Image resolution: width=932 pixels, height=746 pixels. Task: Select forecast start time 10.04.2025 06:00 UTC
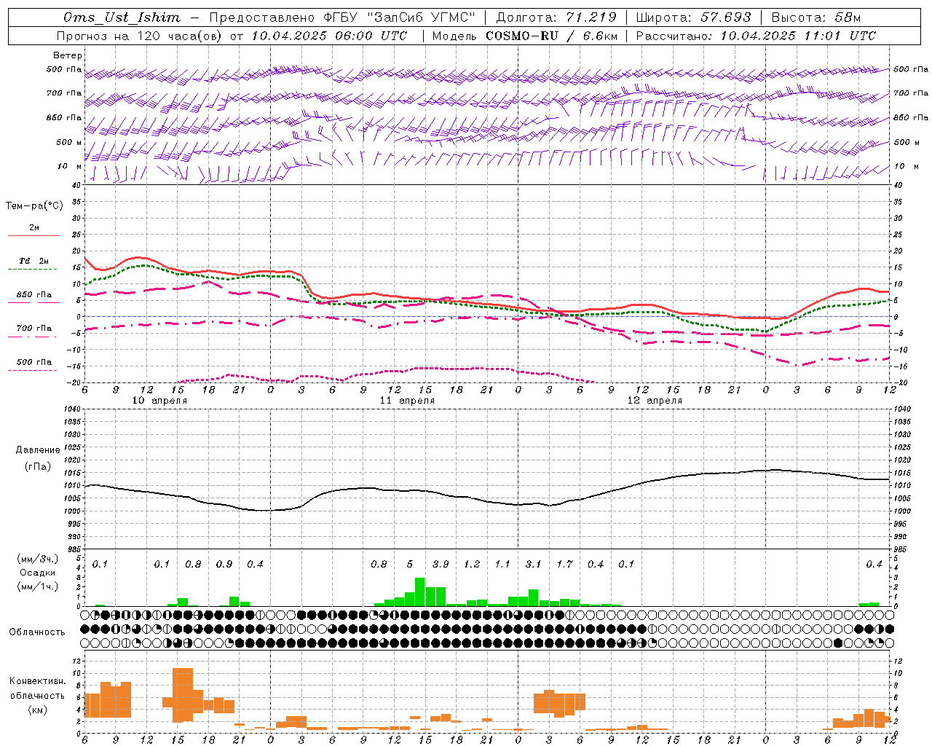[330, 36]
